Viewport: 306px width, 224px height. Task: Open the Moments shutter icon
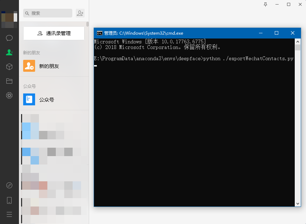9,95
